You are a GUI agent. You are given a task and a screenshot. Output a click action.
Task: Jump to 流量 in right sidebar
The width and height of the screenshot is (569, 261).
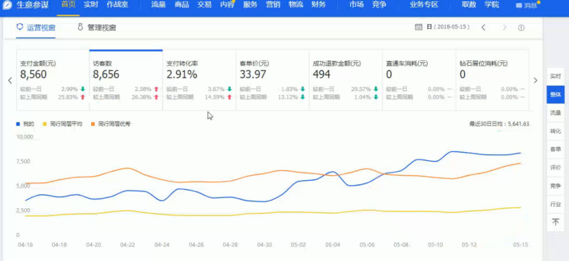(555, 113)
